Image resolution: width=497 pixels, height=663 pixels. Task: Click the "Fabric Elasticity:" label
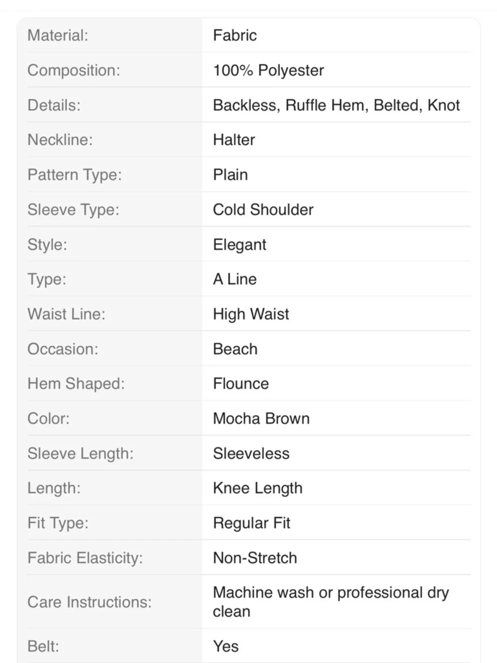pyautogui.click(x=85, y=558)
